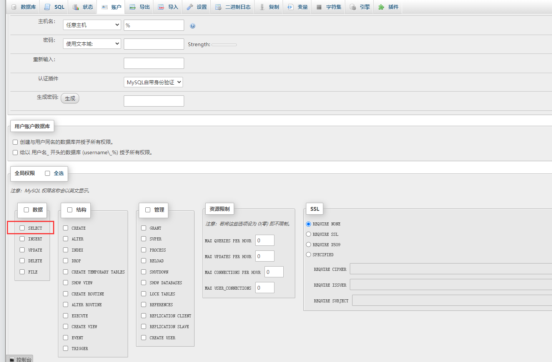Image resolution: width=552 pixels, height=362 pixels.
Task: Open the 控制台 console panel
Action: point(20,359)
